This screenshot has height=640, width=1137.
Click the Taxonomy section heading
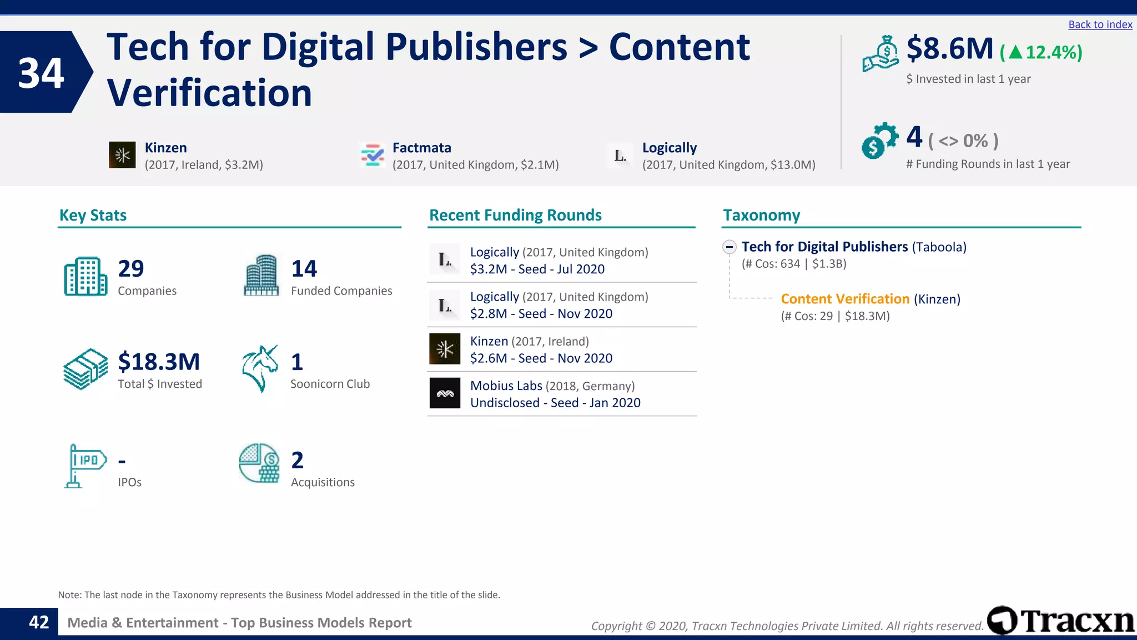761,215
